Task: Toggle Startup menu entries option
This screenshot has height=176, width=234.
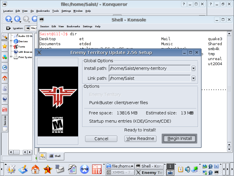Action: 130,121
